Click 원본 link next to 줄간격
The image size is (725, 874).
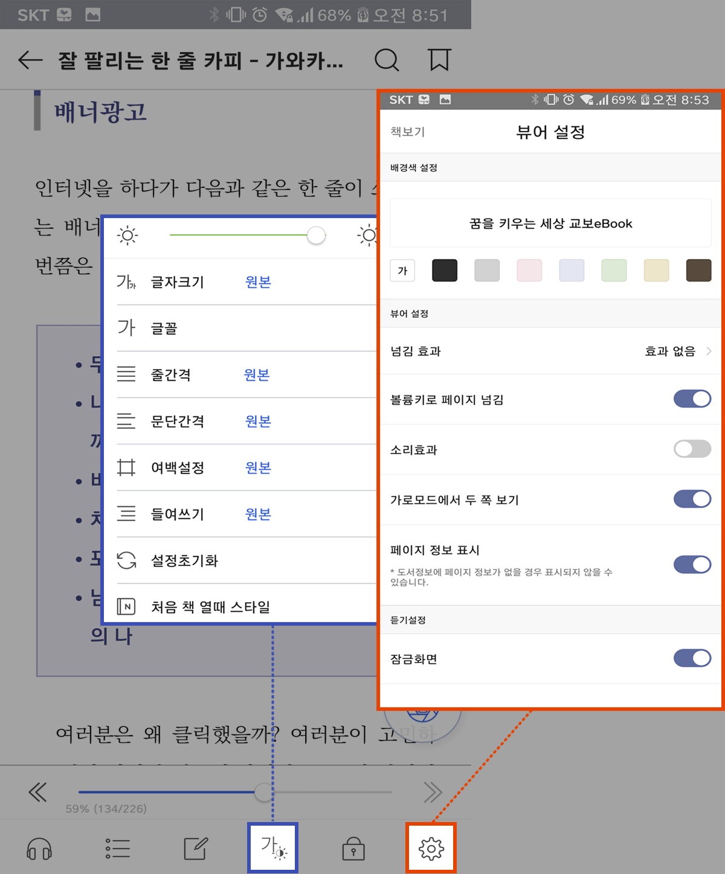tap(258, 374)
